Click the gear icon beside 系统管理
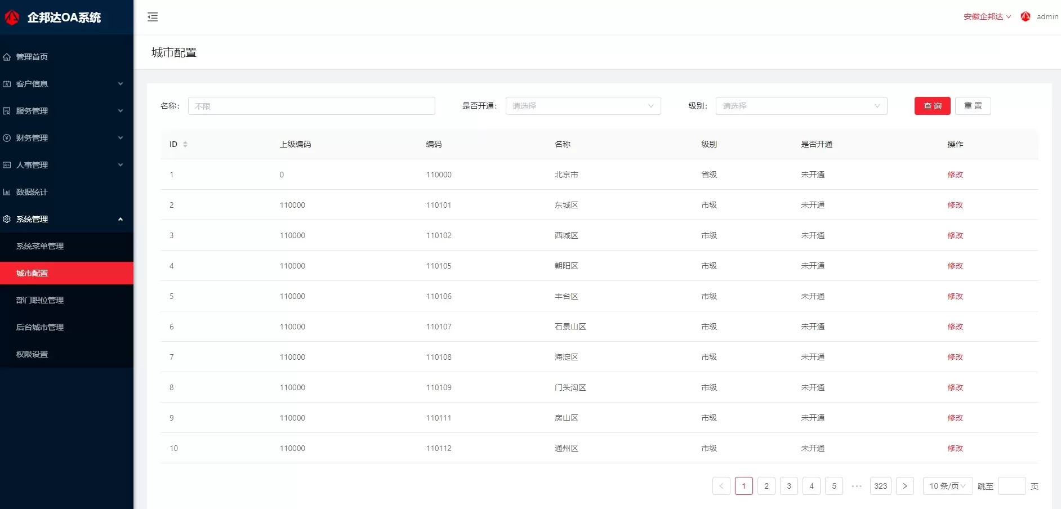This screenshot has width=1061, height=509. (7, 219)
